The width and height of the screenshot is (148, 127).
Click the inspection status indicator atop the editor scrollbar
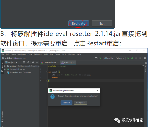pos(143,66)
